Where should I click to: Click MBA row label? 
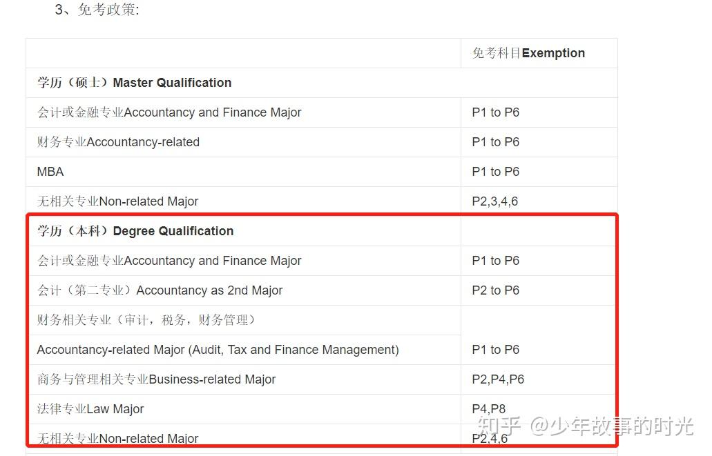click(50, 172)
